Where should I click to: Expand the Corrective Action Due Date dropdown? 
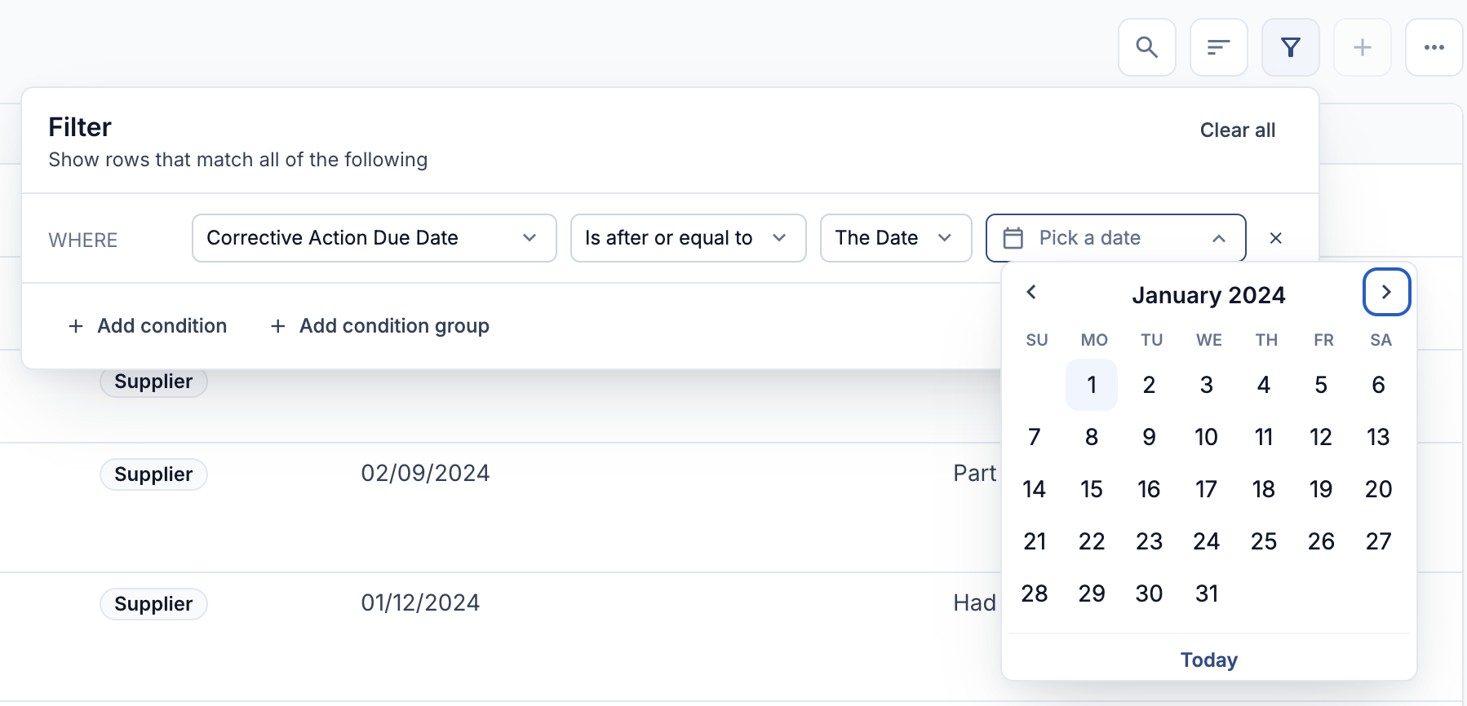pyautogui.click(x=375, y=238)
